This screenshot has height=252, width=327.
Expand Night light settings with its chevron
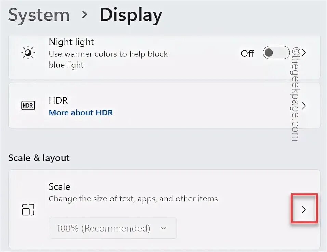click(304, 53)
